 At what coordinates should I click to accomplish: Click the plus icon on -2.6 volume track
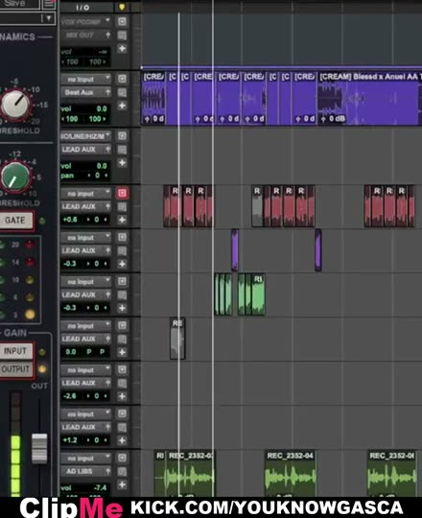point(122,396)
